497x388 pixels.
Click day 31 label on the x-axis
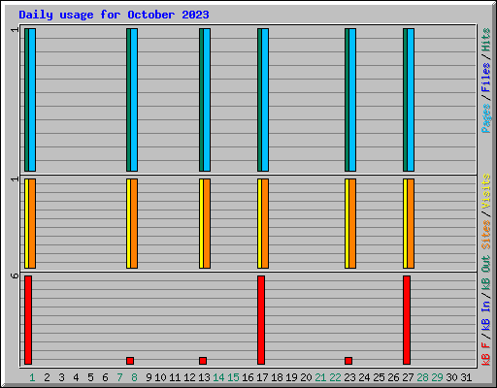[466, 377]
